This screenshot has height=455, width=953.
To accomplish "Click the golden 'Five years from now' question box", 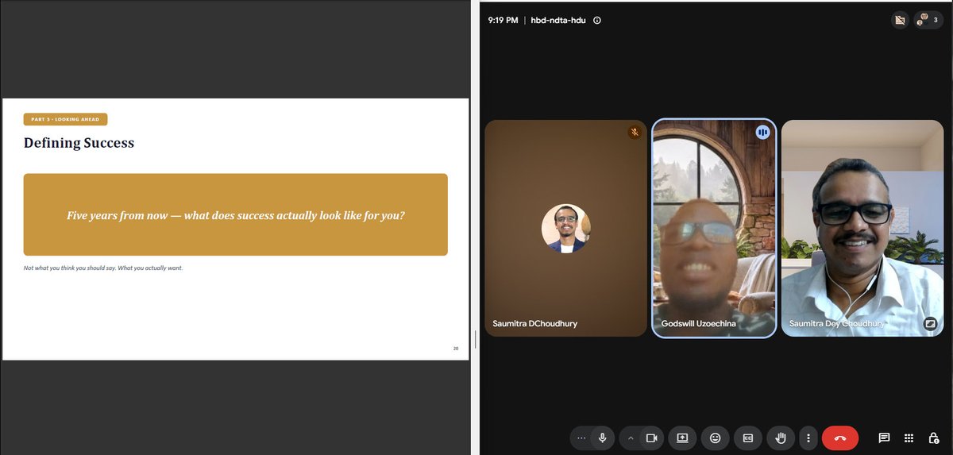I will (x=236, y=214).
